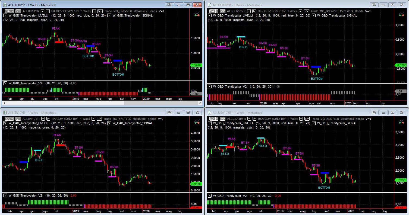The image size is (409, 215).
Task: Expand the symbol dropdown next to ALLGER10YR
Action: tap(249, 11)
